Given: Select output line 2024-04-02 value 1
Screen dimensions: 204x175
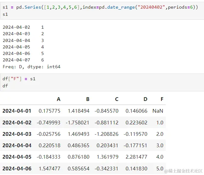Looking at the screenshot, I should 23,27.
